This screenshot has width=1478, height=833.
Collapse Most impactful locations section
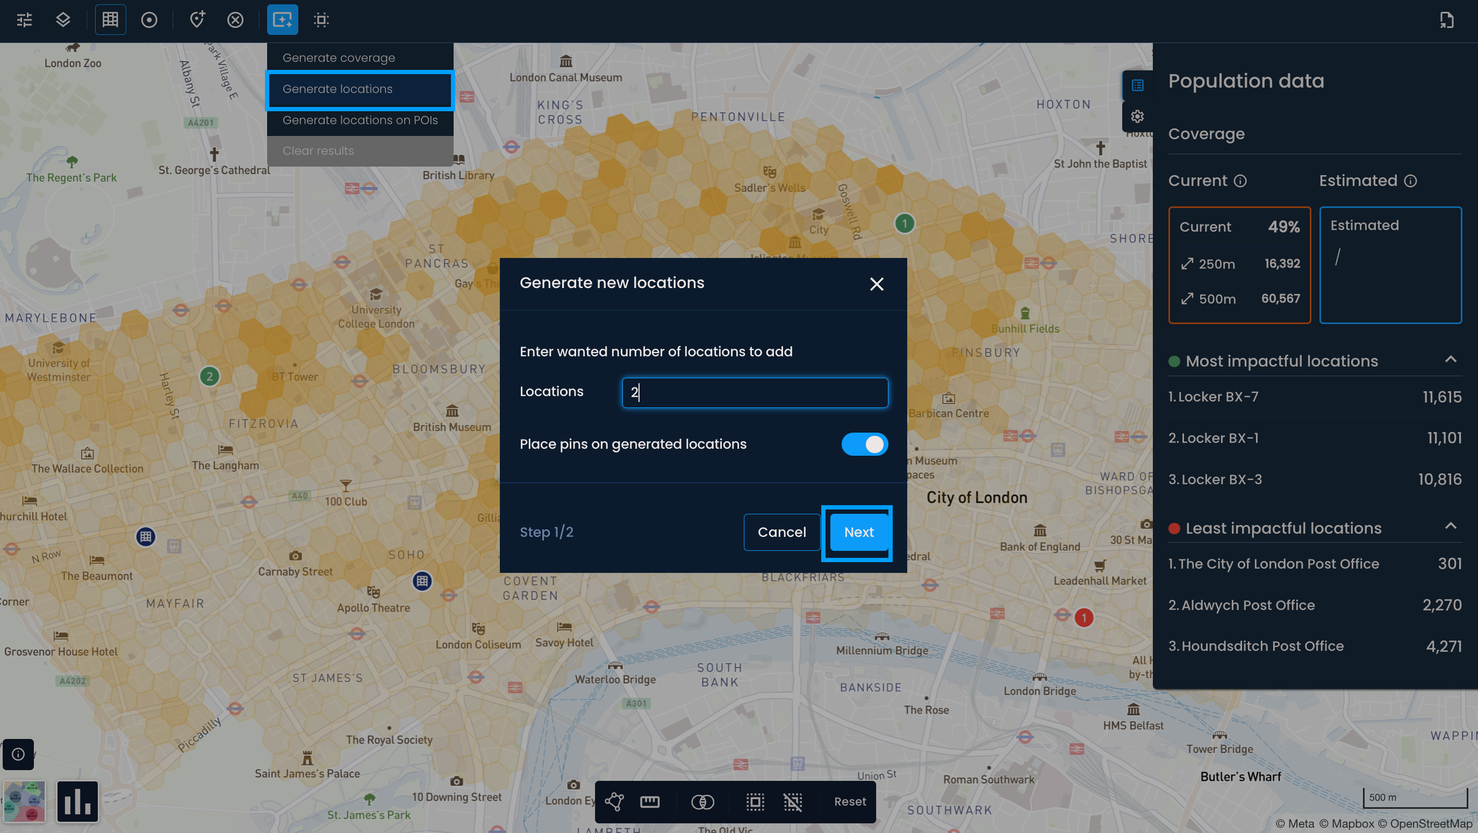click(1451, 360)
